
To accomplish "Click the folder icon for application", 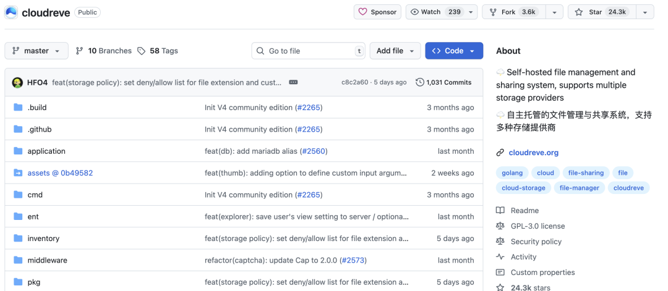I will point(18,151).
